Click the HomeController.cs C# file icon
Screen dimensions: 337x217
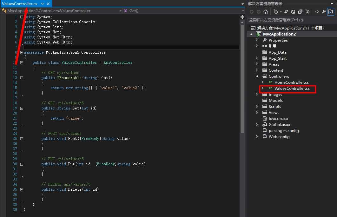[270, 82]
